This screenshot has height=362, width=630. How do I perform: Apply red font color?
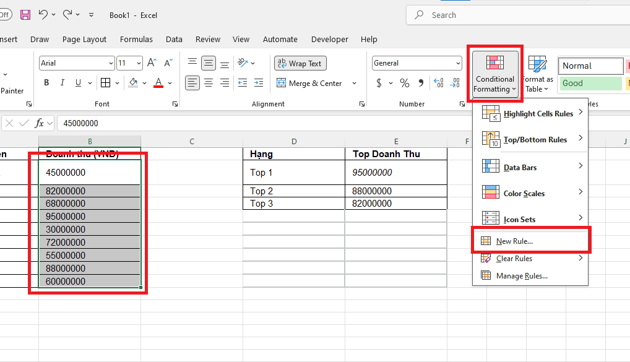[x=158, y=83]
